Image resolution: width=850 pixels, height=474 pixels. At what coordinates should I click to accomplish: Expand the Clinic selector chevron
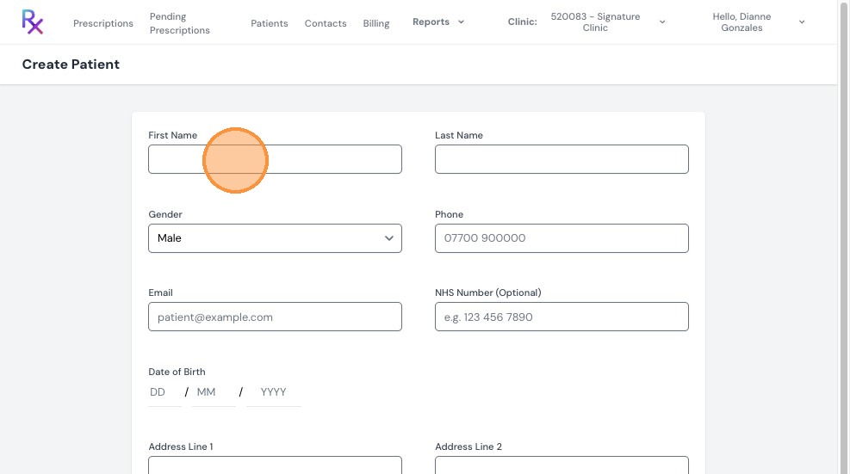point(662,22)
